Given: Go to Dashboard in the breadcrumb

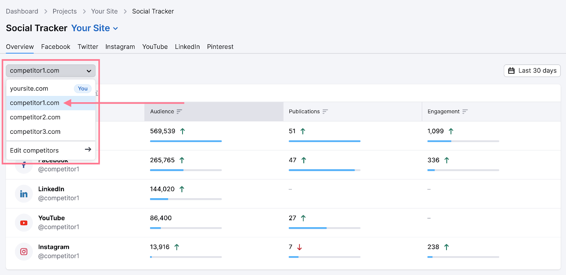Looking at the screenshot, I should 22,11.
